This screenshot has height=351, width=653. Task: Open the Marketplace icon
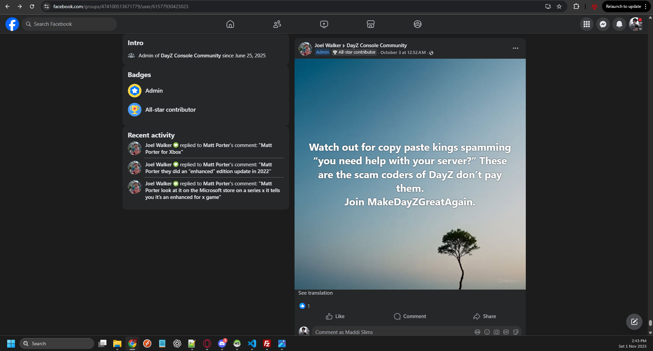[371, 24]
